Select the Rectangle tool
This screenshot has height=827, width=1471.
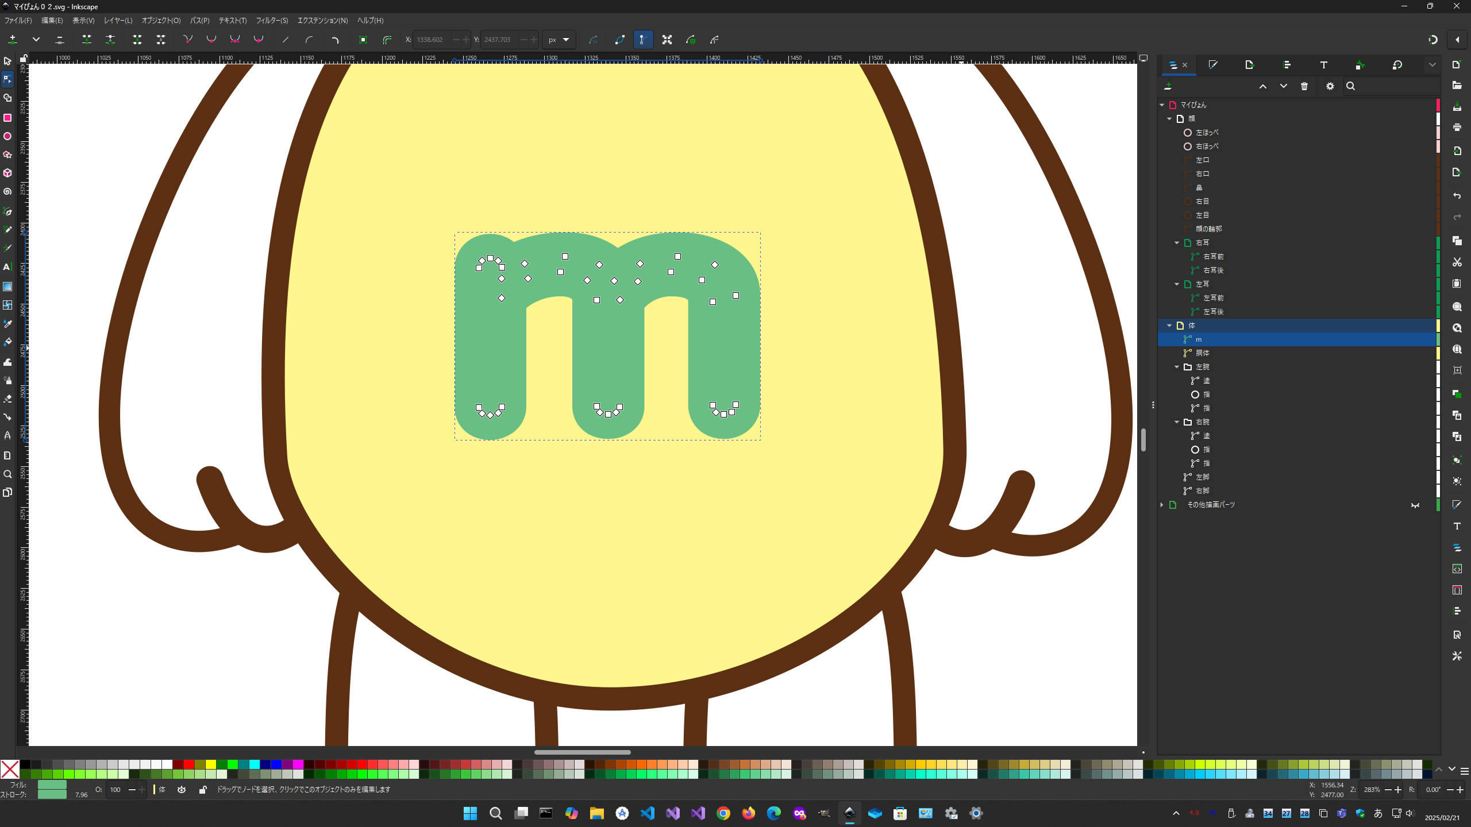click(7, 118)
